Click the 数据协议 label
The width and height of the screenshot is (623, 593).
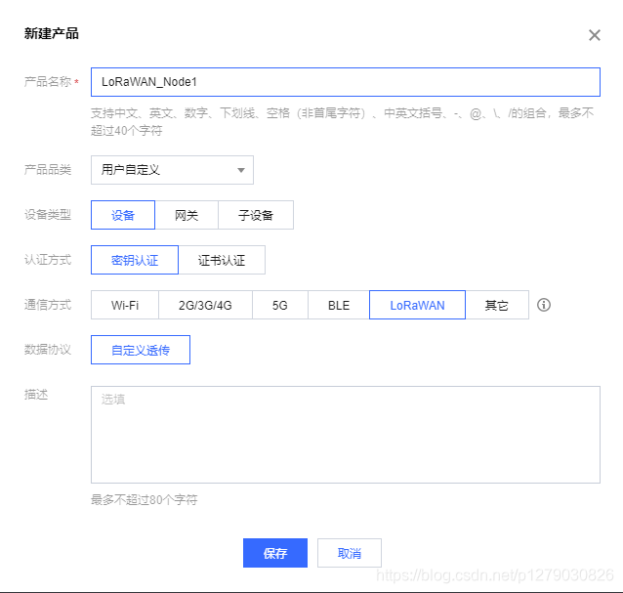click(x=48, y=350)
